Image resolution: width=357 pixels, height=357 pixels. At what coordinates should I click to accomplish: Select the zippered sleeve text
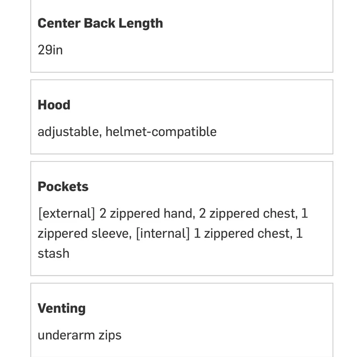(x=85, y=233)
